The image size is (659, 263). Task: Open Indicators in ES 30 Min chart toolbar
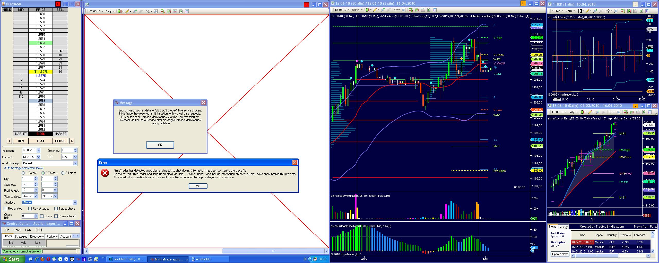(x=423, y=10)
